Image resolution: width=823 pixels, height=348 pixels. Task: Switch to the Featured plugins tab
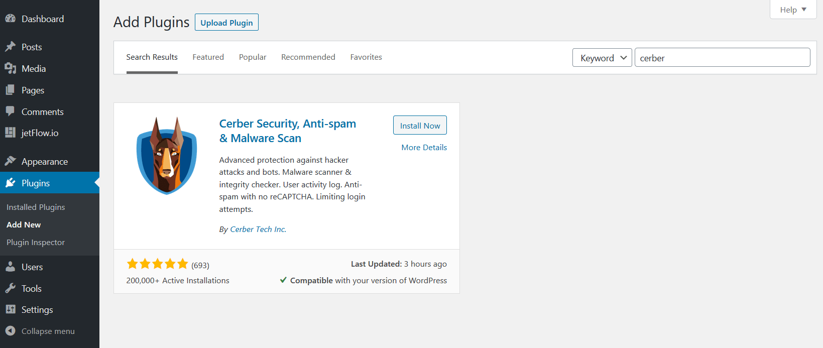tap(208, 57)
